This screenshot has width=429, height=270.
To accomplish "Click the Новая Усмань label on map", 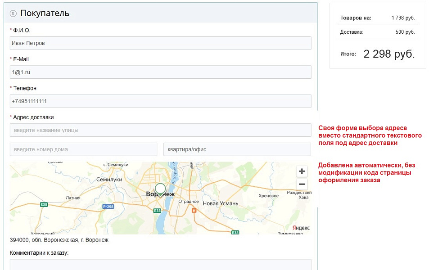I will click(220, 203).
